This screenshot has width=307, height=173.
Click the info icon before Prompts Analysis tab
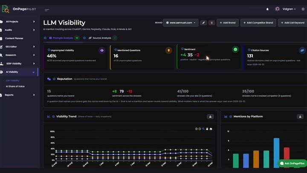pyautogui.click(x=45, y=38)
